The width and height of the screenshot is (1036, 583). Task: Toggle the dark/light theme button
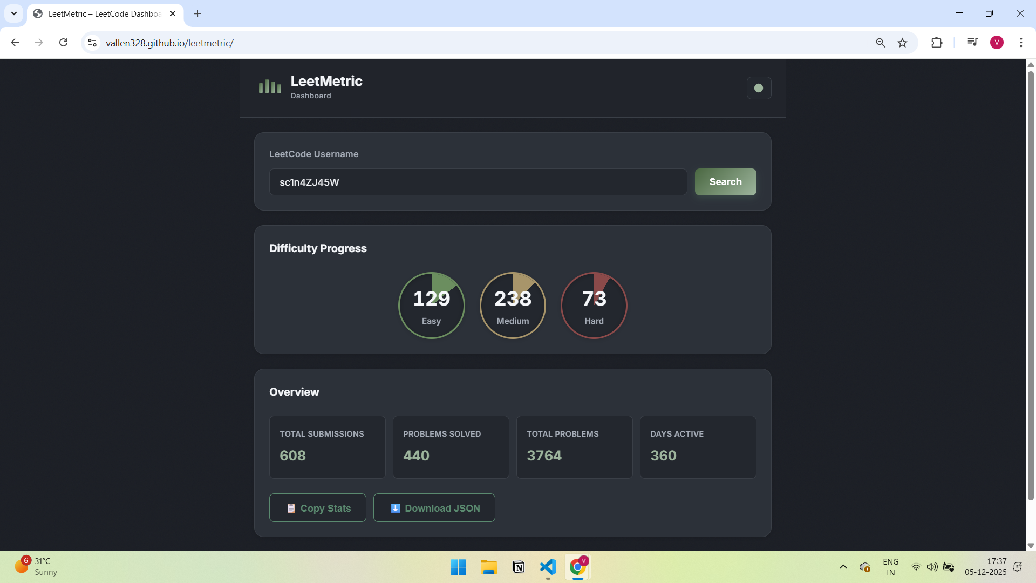759,88
